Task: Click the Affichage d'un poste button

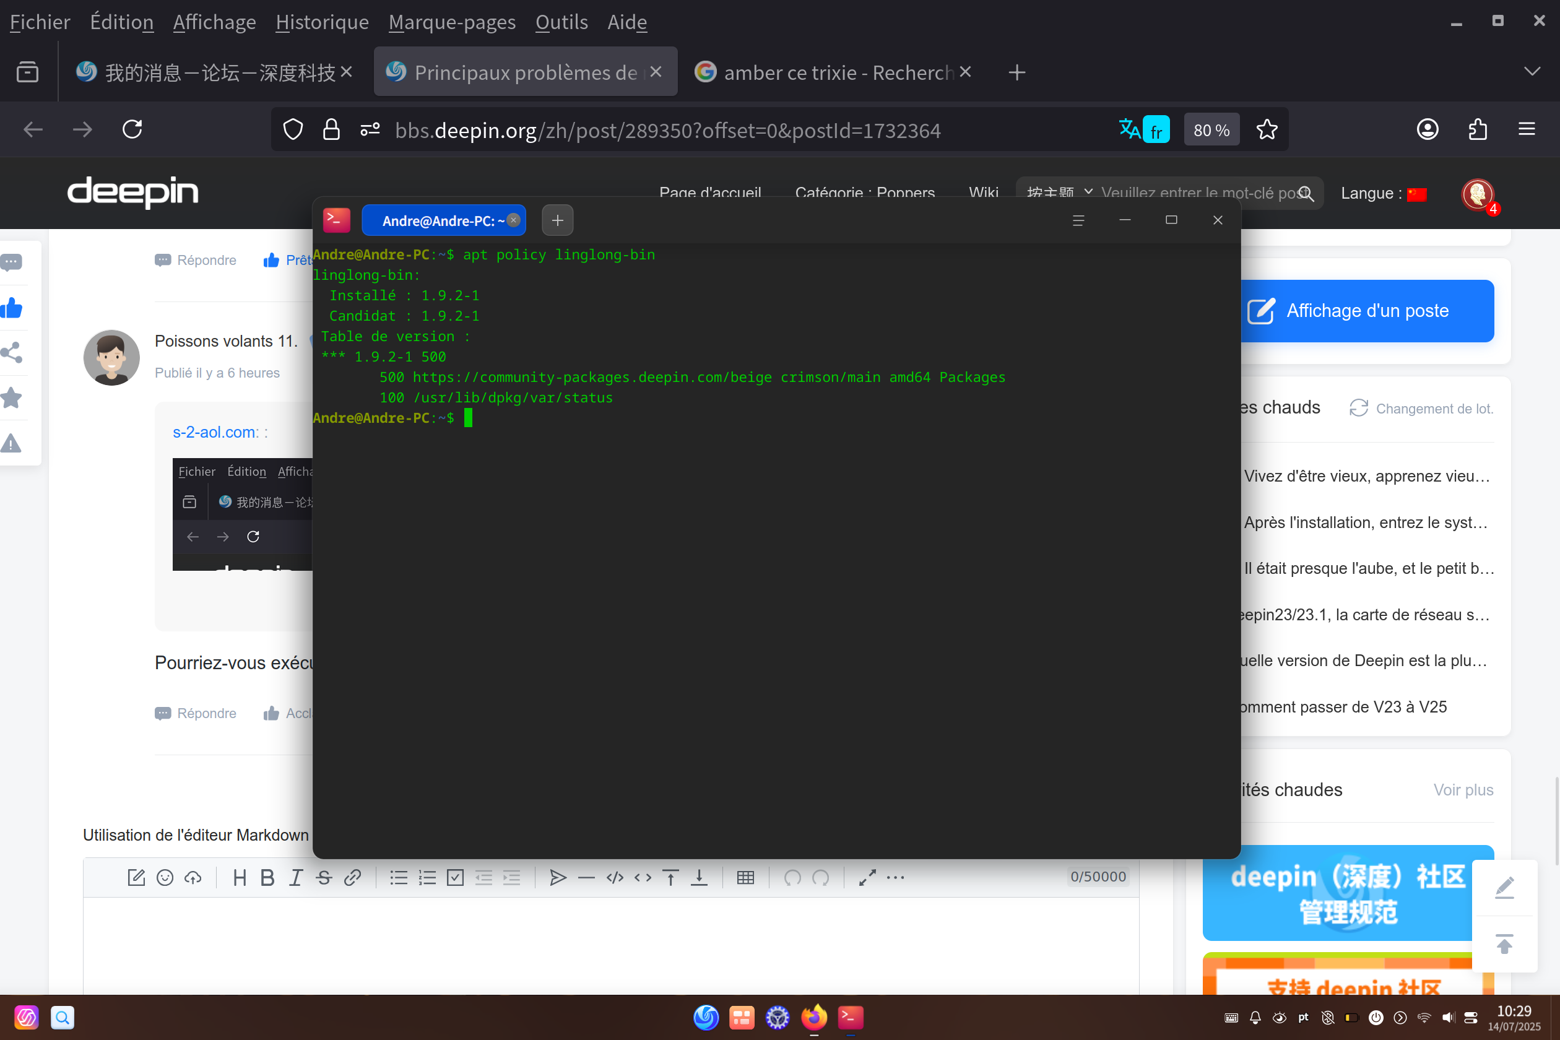Action: tap(1367, 311)
